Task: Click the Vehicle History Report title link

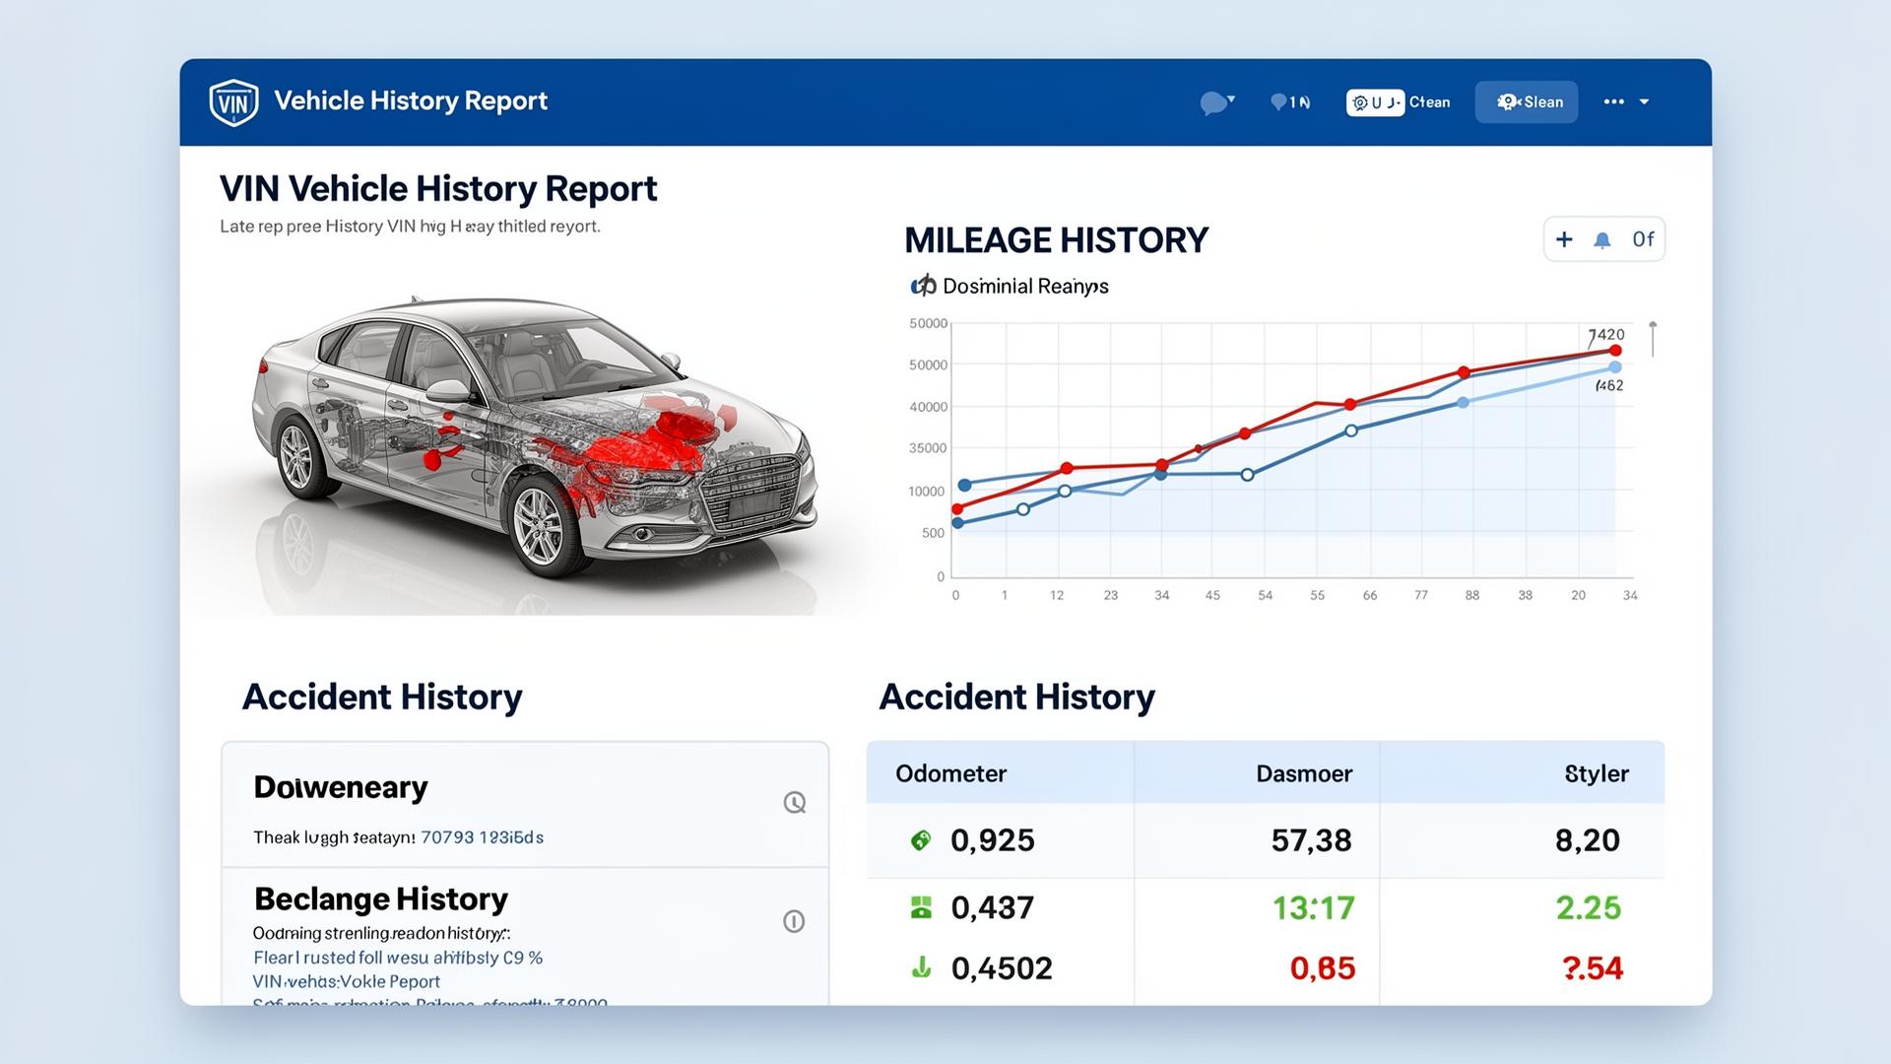Action: (x=410, y=100)
